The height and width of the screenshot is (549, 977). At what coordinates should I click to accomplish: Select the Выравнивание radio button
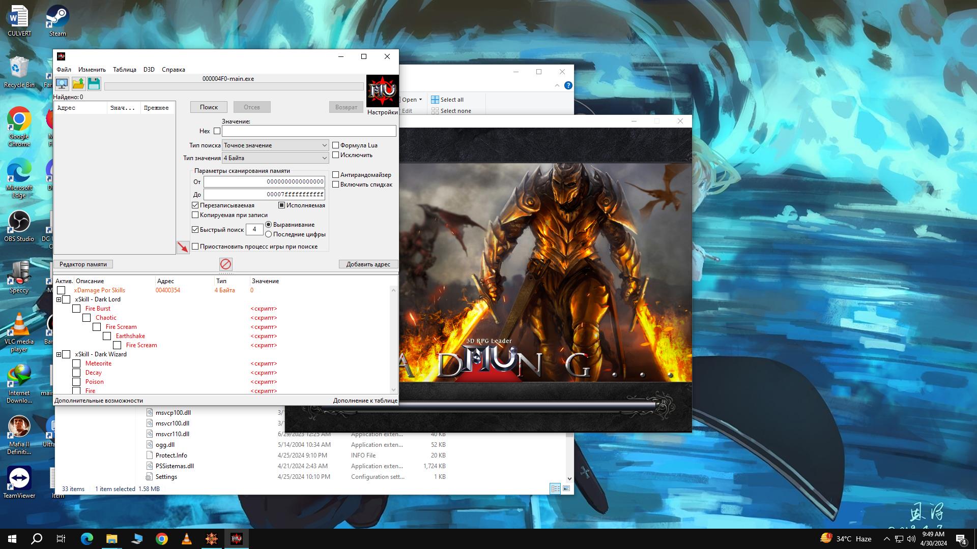268,225
